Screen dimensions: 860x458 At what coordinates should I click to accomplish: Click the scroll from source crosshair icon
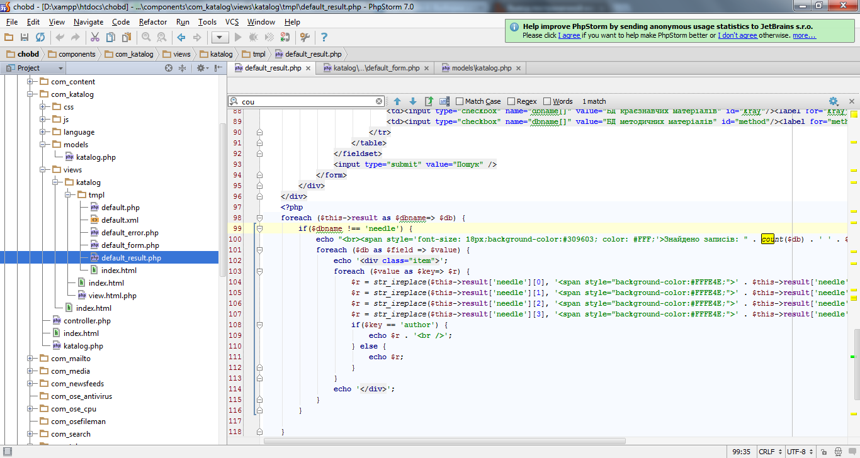[169, 68]
